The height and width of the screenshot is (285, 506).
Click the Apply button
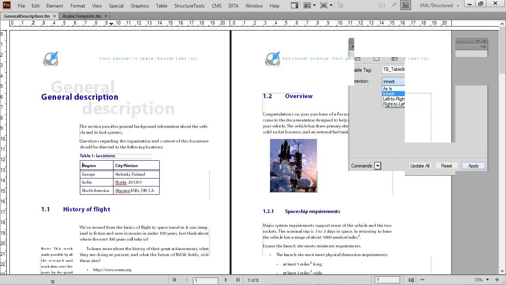[x=473, y=166]
